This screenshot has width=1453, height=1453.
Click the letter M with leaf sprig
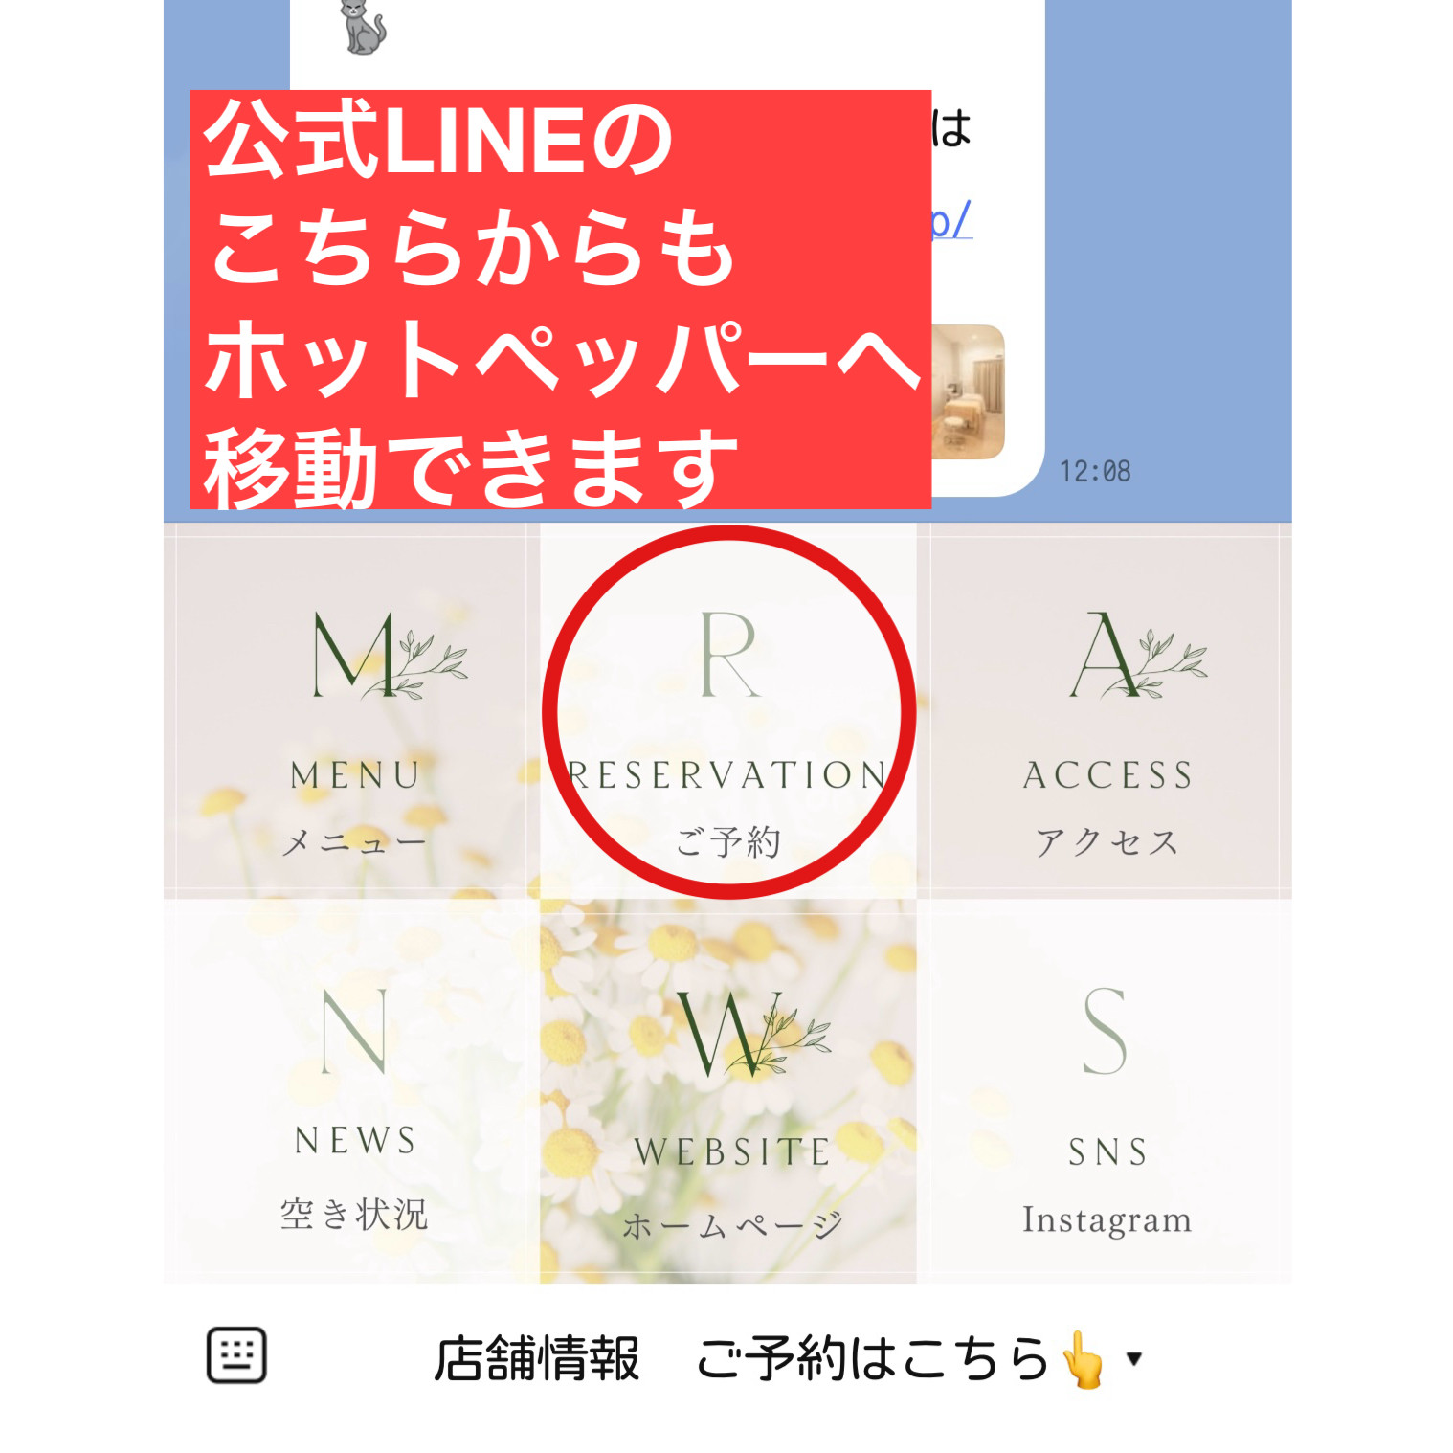[x=388, y=655]
